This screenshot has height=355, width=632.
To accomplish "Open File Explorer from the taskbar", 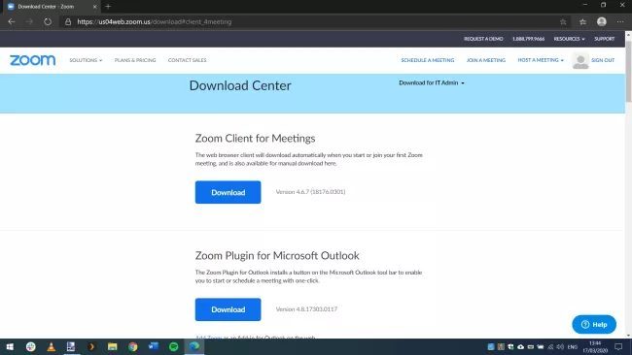I will [x=113, y=346].
